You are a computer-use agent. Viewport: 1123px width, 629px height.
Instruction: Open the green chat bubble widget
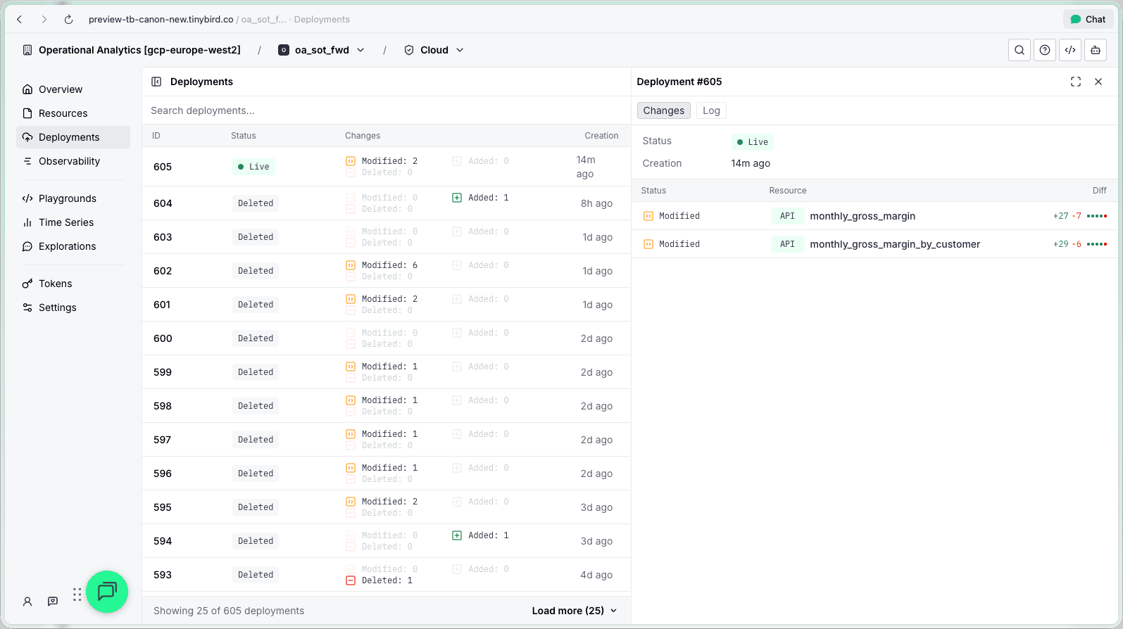pos(107,591)
